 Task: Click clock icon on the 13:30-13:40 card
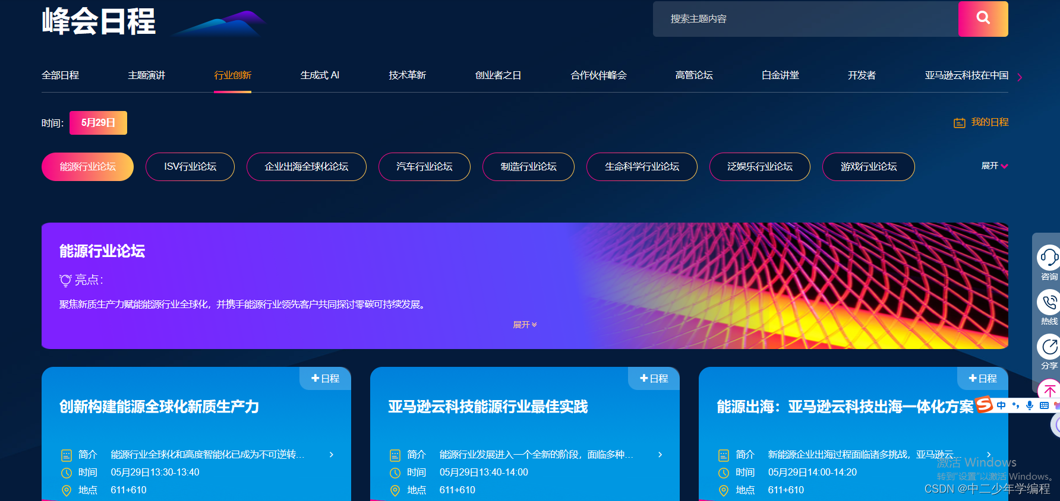click(67, 473)
